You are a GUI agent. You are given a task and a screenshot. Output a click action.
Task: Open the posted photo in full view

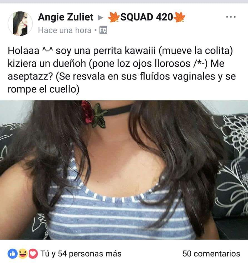tap(124, 170)
